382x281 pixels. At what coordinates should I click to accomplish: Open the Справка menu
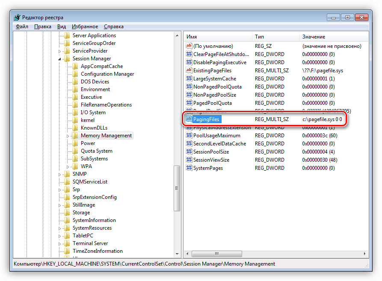point(114,26)
